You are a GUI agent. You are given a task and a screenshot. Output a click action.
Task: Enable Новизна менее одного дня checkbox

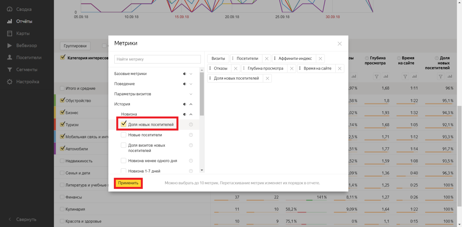click(123, 161)
